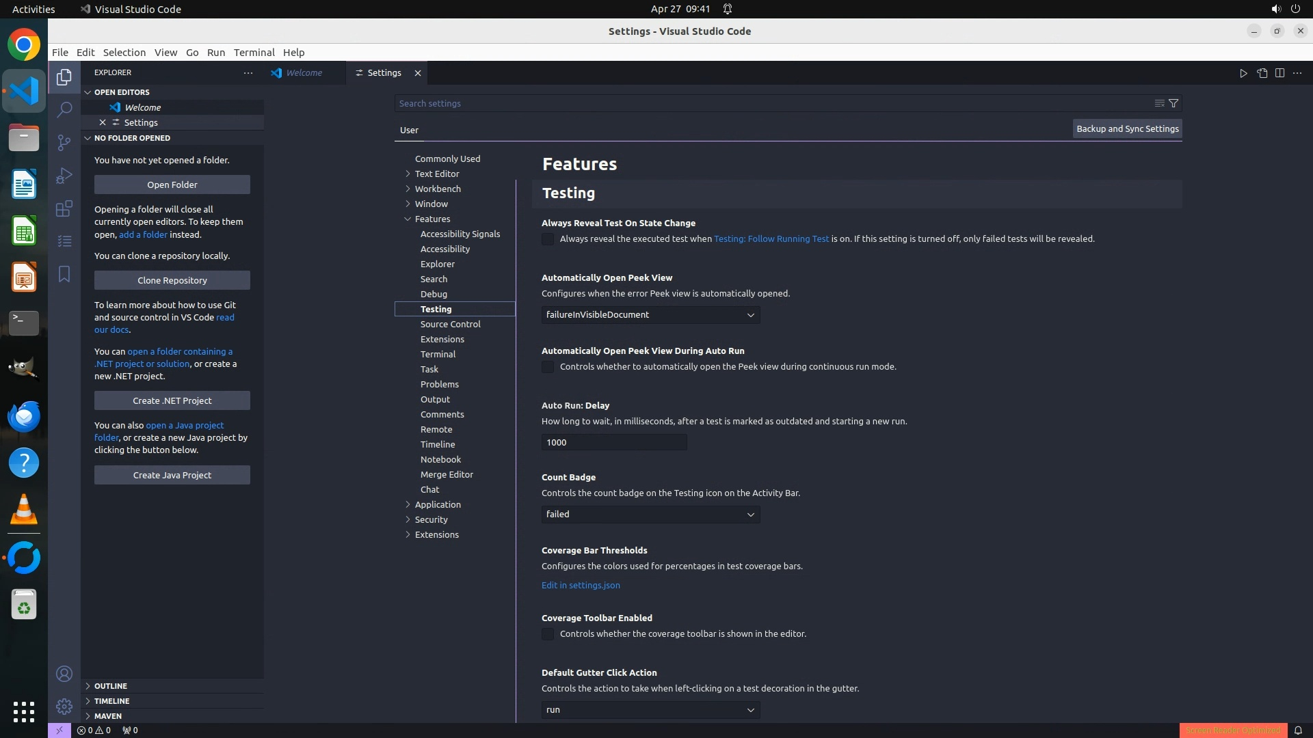Check the Coverage Toolbar Enabled checkbox
Viewport: 1313px width, 738px height.
(548, 634)
